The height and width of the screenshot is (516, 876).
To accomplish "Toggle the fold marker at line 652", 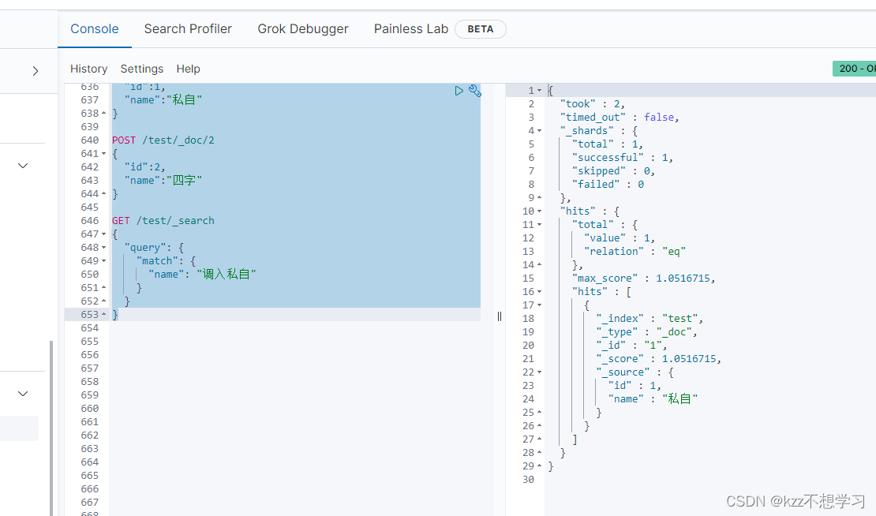I will 104,301.
